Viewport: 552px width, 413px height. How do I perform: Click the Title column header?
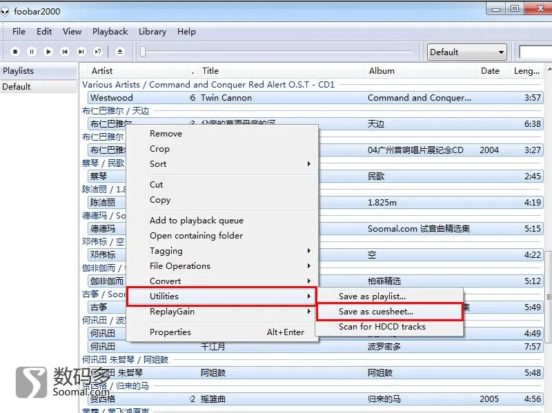click(282, 71)
